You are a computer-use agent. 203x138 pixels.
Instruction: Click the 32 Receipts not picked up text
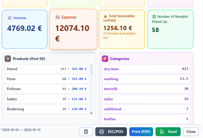(119, 35)
